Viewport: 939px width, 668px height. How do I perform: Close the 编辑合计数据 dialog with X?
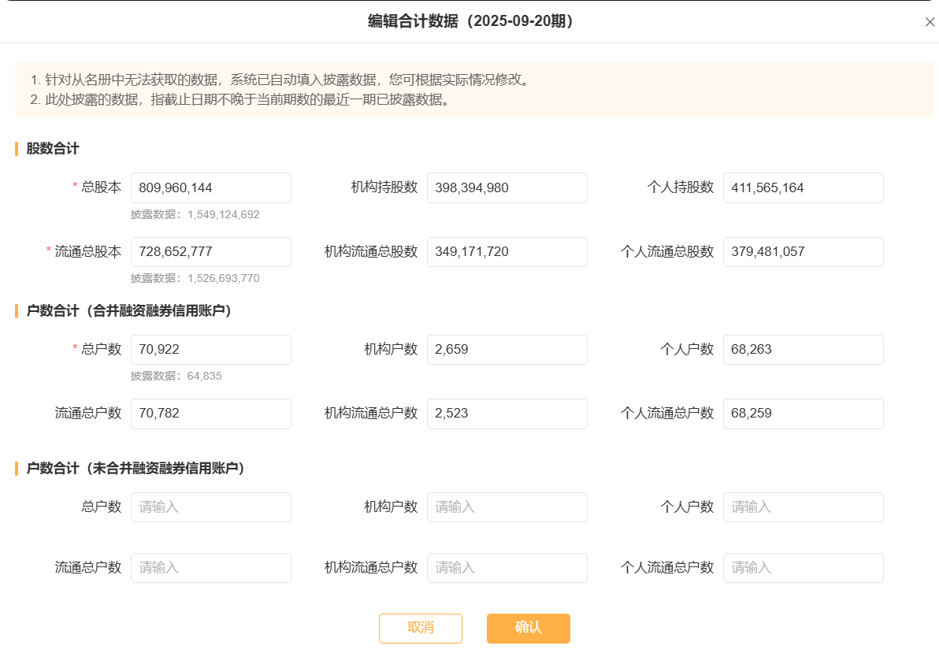click(930, 22)
